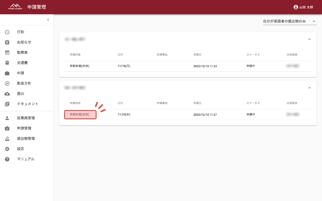Click the 勤務表 calendar icon
This screenshot has height=201, width=322.
coord(7,52)
